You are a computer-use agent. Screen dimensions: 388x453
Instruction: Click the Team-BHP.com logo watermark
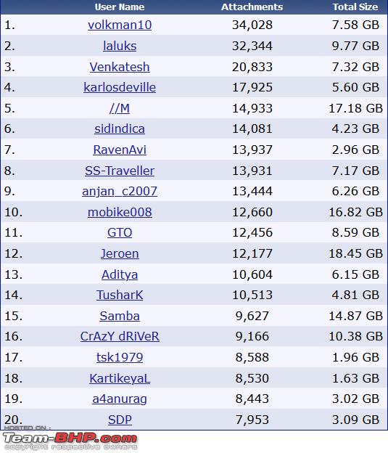[70, 438]
